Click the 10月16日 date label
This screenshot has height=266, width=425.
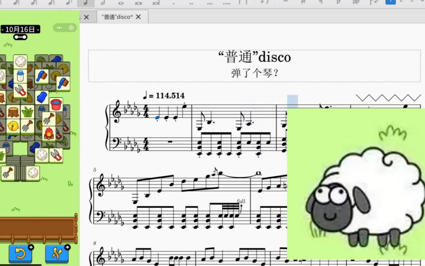point(20,29)
